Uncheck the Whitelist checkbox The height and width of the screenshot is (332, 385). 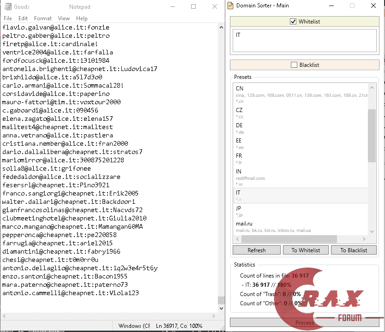293,21
